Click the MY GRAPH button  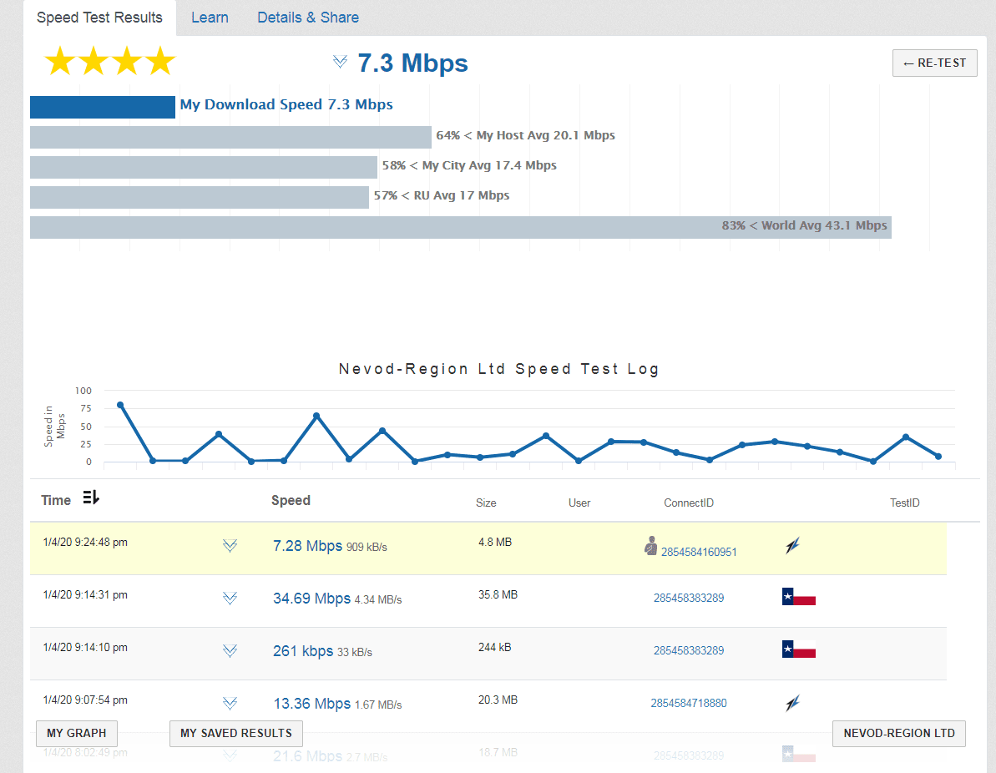(x=77, y=734)
